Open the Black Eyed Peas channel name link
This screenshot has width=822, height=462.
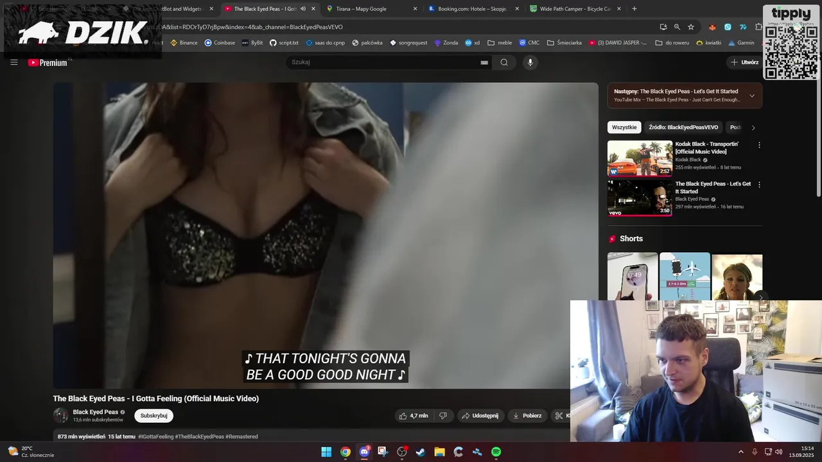tap(95, 412)
